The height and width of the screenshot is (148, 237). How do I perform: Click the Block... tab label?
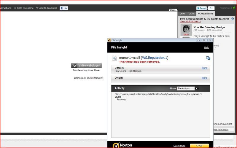click(173, 10)
